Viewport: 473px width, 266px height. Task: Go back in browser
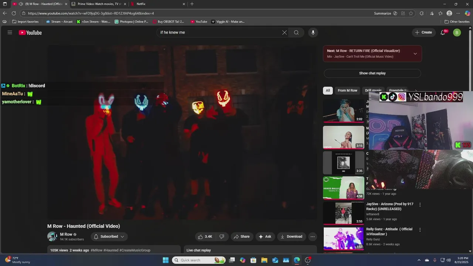[5, 13]
